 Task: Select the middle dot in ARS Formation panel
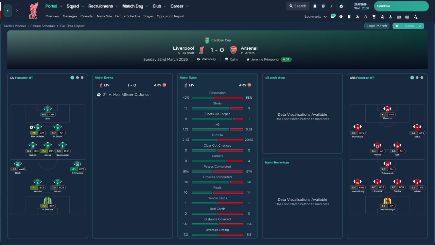[x=417, y=78]
